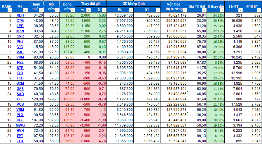Open the KL column filter dropdown

point(131,10)
